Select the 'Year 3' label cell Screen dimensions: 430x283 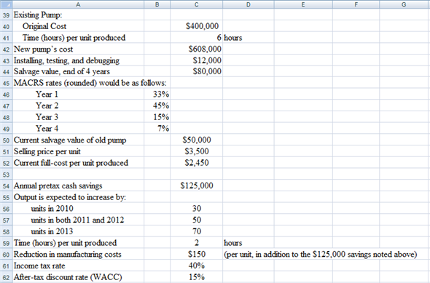click(x=78, y=117)
